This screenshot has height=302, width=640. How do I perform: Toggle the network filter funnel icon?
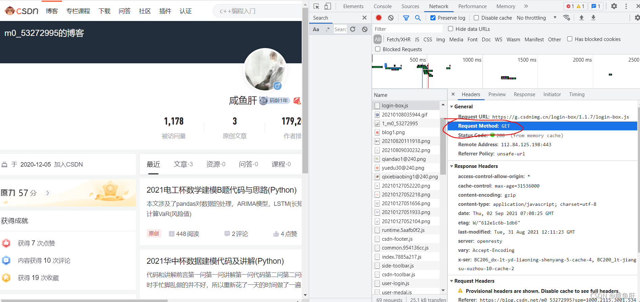click(x=406, y=18)
